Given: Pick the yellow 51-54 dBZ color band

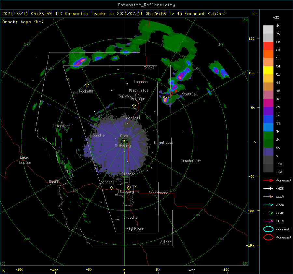Looking at the screenshot, I should coord(268,70).
